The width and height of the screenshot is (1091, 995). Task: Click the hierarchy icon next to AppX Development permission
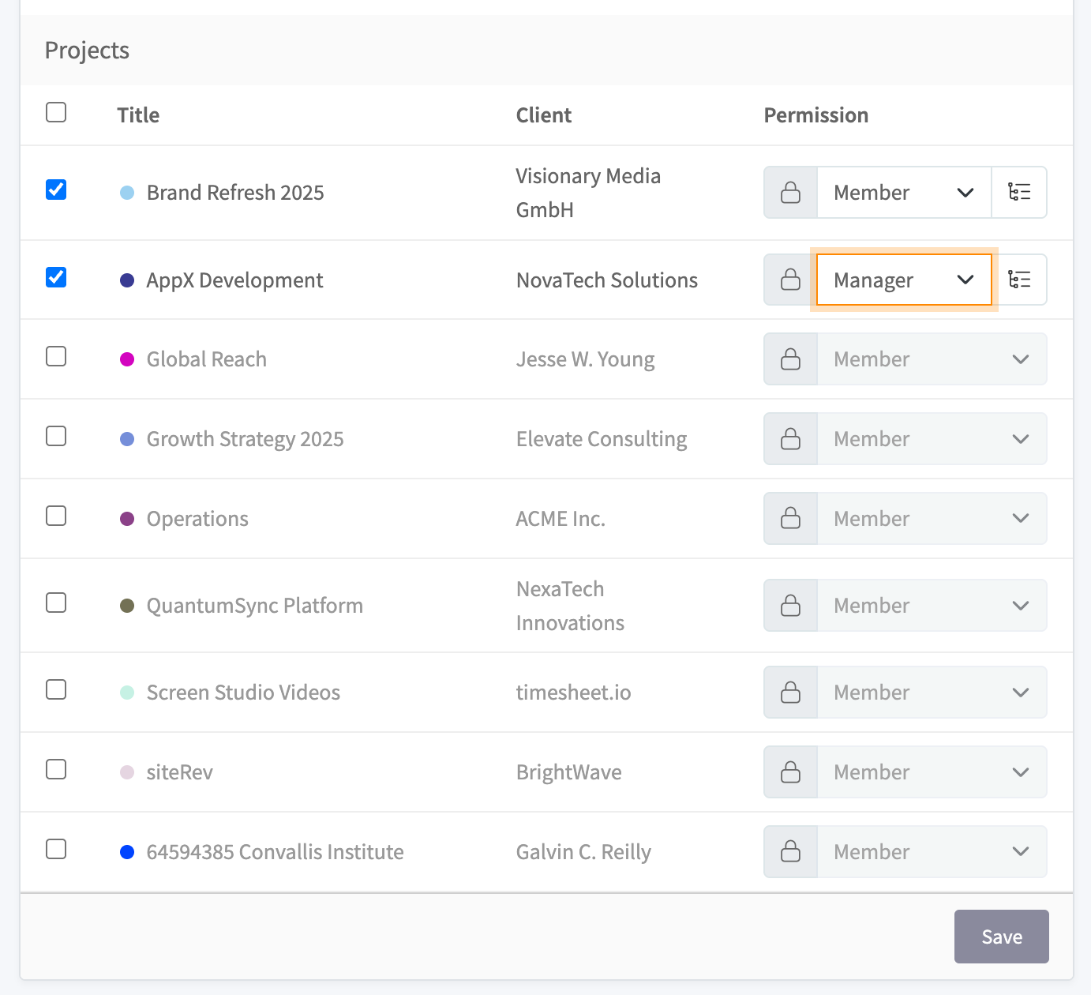tap(1019, 279)
